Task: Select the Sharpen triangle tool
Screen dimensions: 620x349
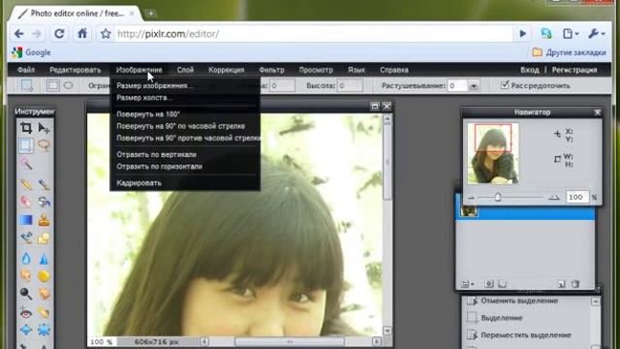Action: [44, 259]
